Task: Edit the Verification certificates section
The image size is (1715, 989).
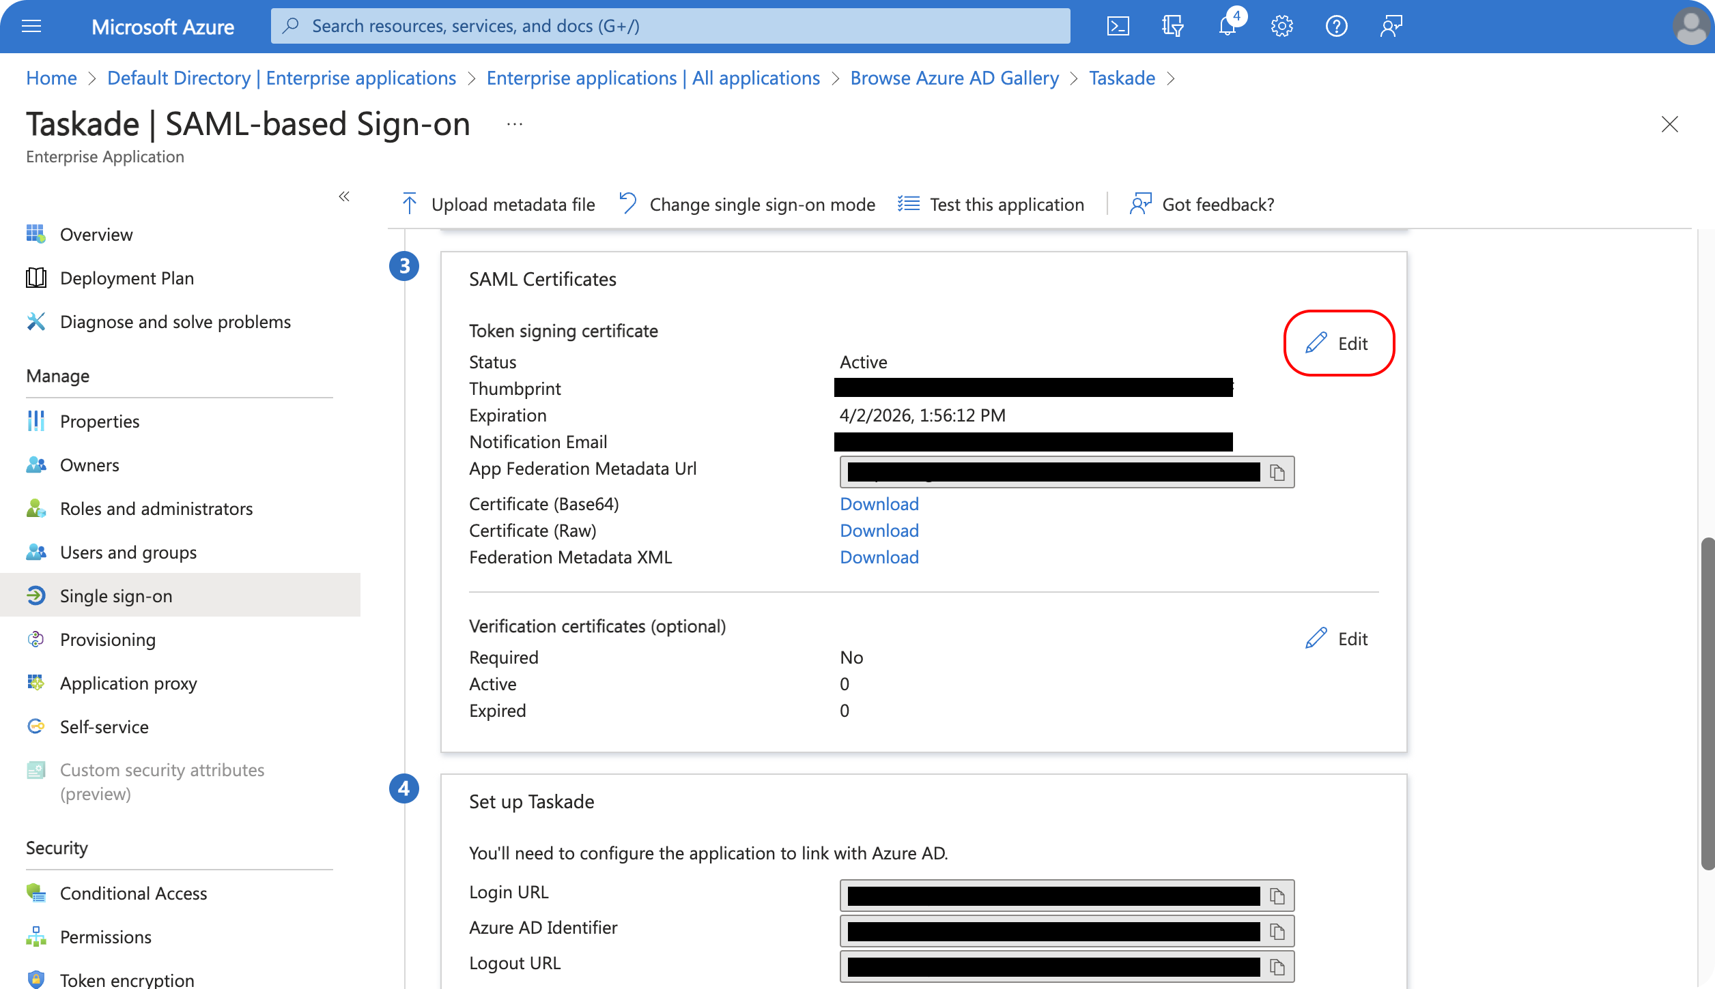Action: 1337,638
